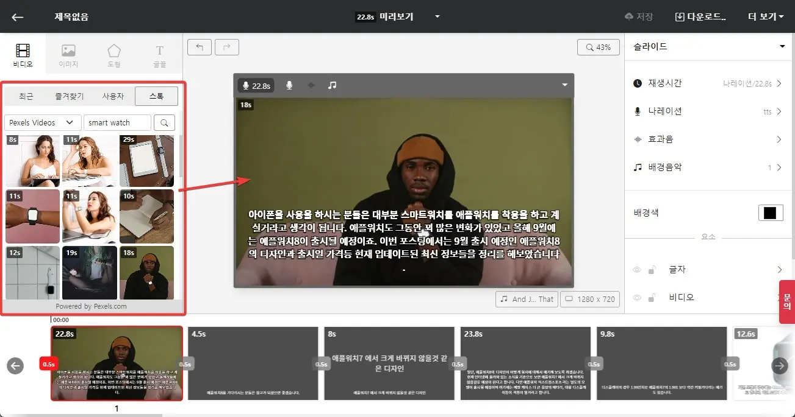This screenshot has width=795, height=417.
Task: Open narration 22.8s microphone button on slide
Action: tap(256, 86)
